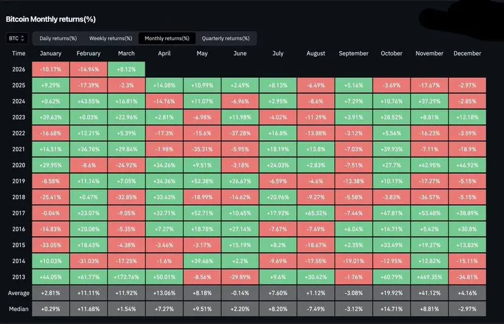Select the 2021 row label
The height and width of the screenshot is (324, 504).
19,149
